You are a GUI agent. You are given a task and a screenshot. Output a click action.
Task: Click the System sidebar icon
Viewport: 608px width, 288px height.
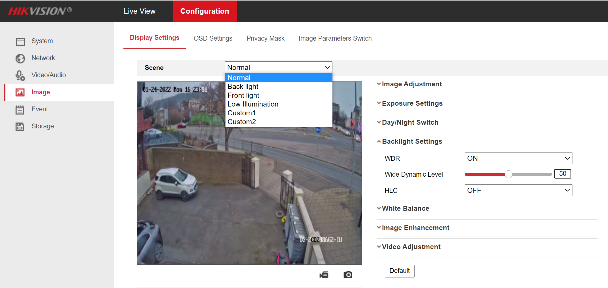pyautogui.click(x=20, y=41)
